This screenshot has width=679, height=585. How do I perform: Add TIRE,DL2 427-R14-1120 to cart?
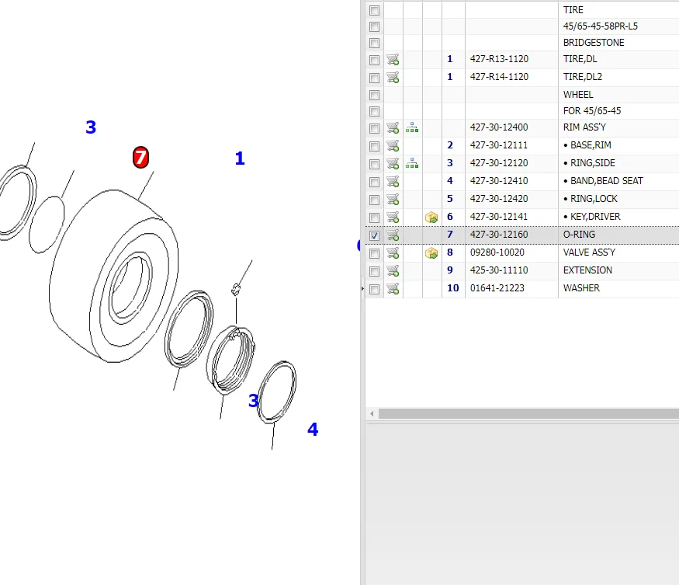pyautogui.click(x=393, y=77)
